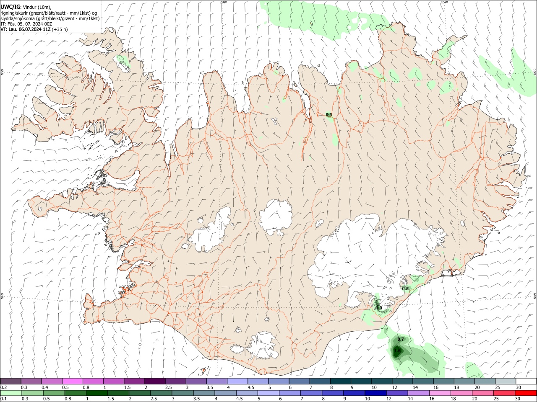Pick the upper-scale 12 teal swatch

coord(402,381)
